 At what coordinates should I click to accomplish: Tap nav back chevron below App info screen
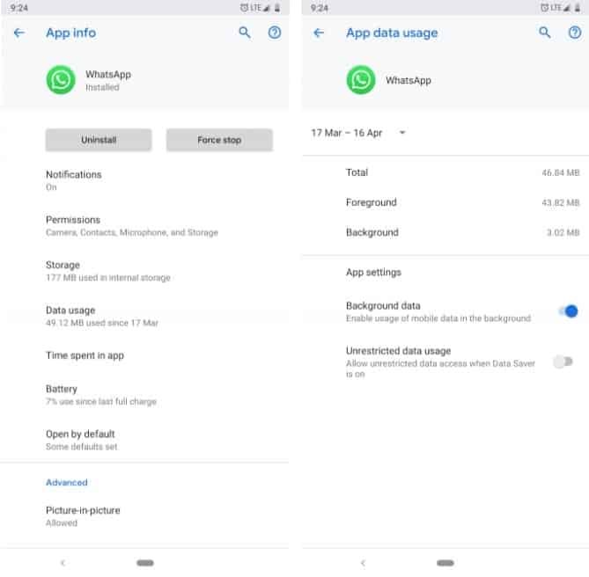[x=63, y=563]
